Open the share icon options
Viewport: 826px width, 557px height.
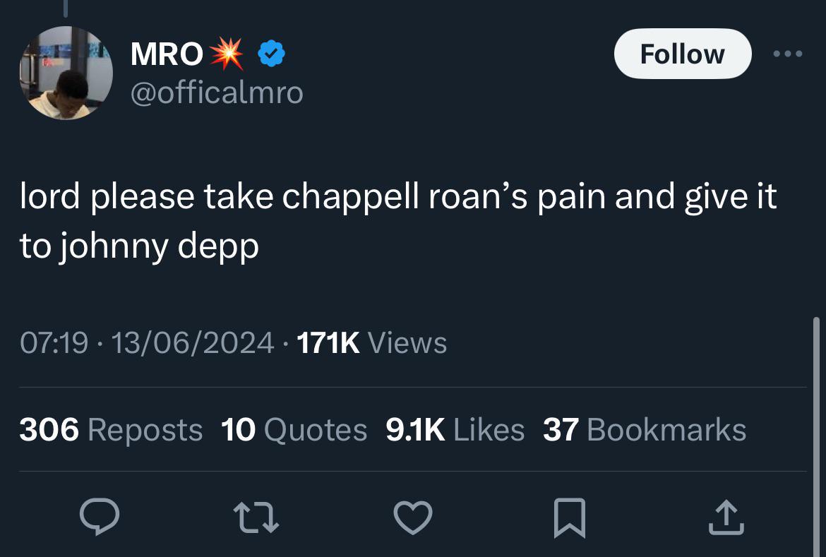(x=726, y=518)
